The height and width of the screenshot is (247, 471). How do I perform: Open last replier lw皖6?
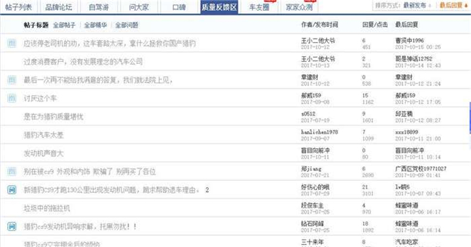(403, 187)
